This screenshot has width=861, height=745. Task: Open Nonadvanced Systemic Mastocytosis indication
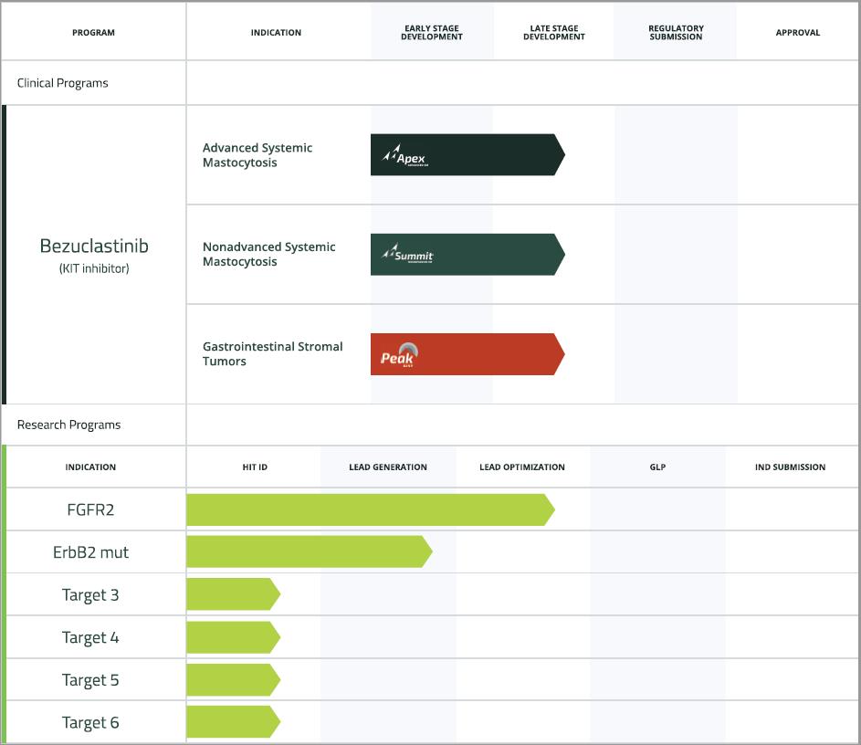268,255
